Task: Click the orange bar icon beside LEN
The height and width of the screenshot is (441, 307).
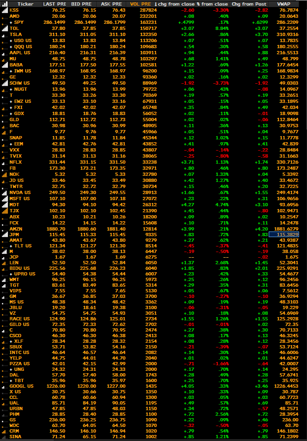Action: coord(5,263)
